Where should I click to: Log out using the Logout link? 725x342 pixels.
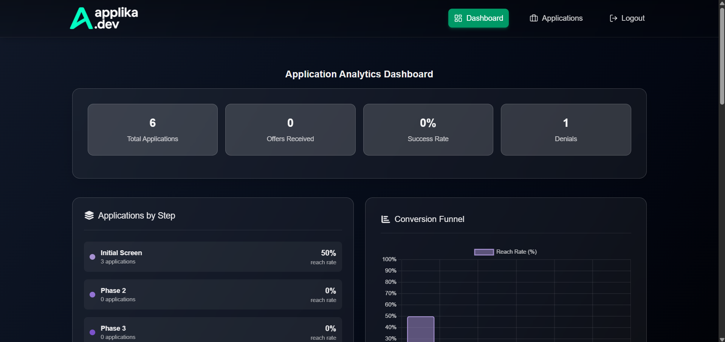(x=627, y=18)
